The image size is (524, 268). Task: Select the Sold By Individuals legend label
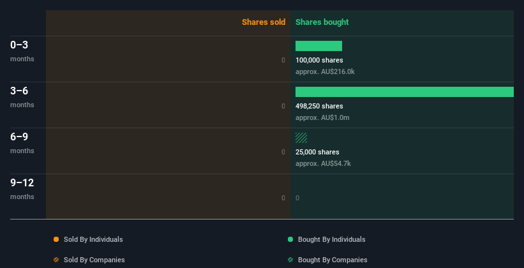click(x=93, y=239)
